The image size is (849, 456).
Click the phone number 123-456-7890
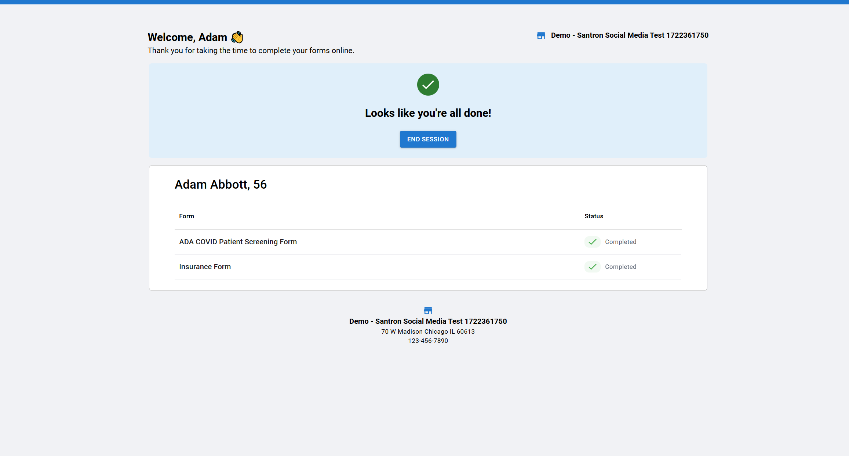pyautogui.click(x=428, y=341)
